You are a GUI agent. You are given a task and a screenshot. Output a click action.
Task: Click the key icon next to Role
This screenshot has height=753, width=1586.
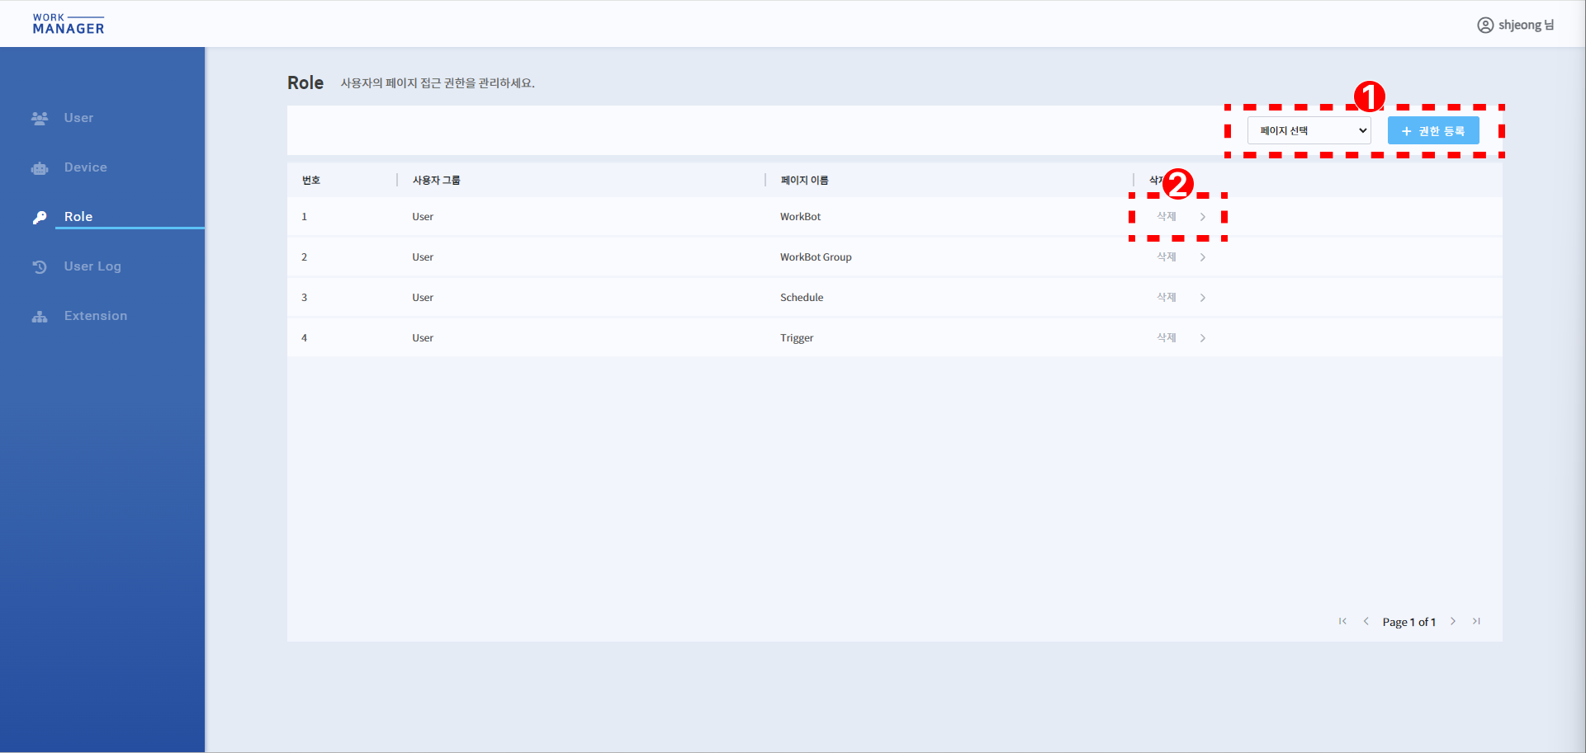(x=40, y=218)
